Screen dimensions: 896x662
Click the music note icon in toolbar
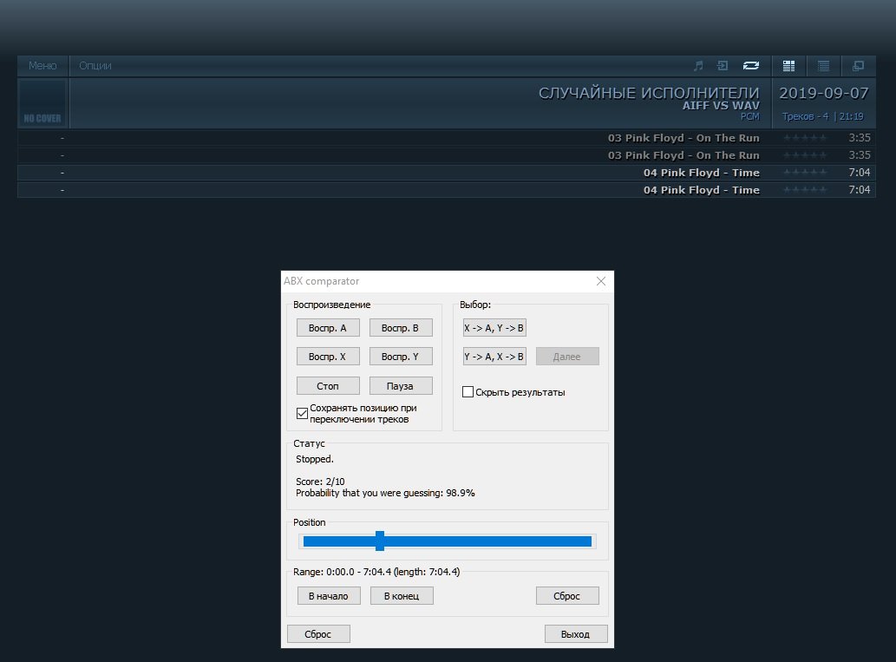pyautogui.click(x=698, y=66)
